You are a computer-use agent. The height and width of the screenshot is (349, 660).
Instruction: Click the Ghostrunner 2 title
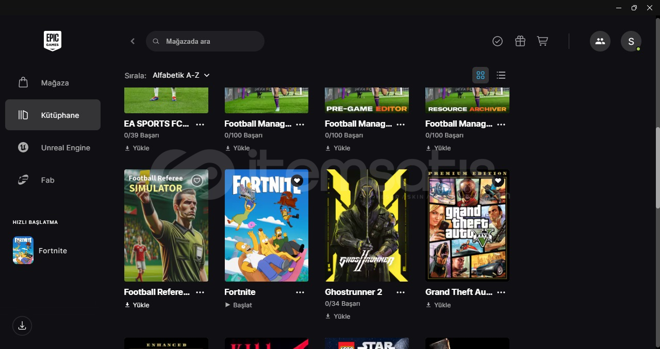354,292
